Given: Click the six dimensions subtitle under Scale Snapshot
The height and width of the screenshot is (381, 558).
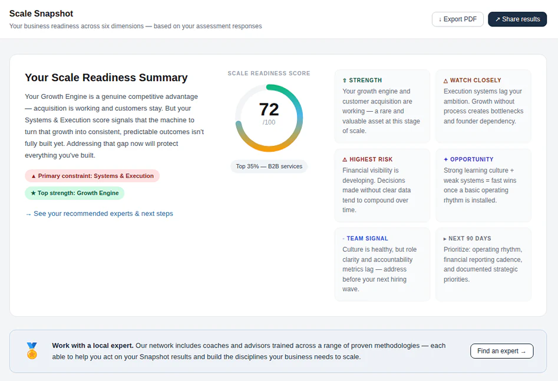Looking at the screenshot, I should (136, 26).
